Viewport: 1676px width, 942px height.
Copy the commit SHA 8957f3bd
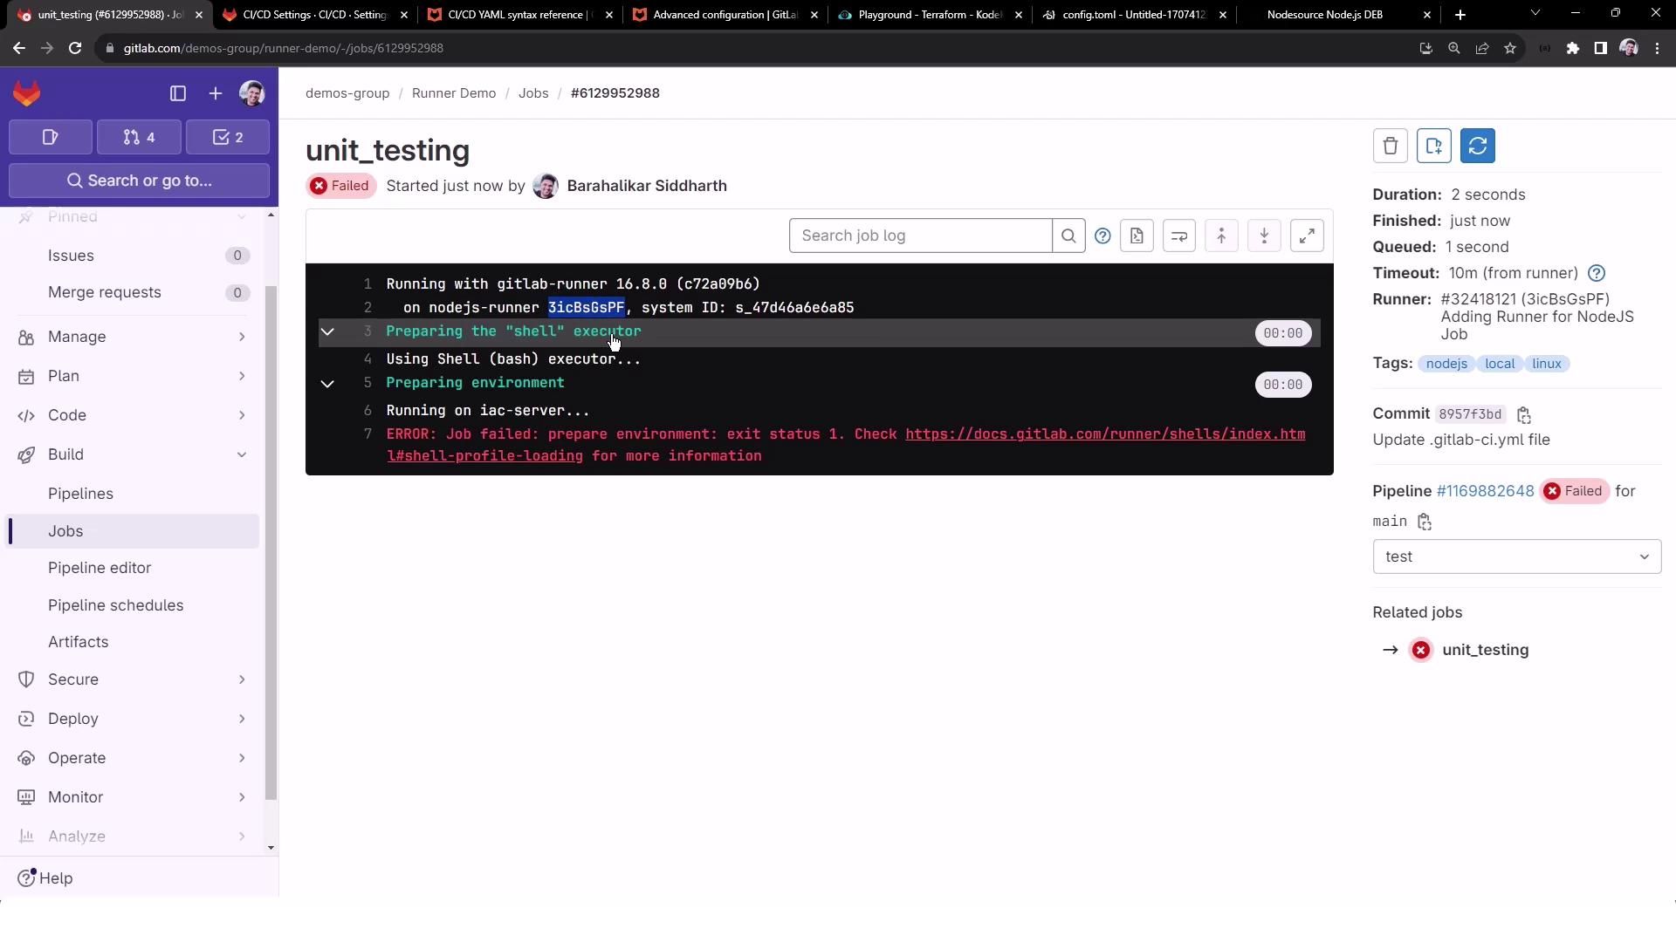pyautogui.click(x=1524, y=415)
